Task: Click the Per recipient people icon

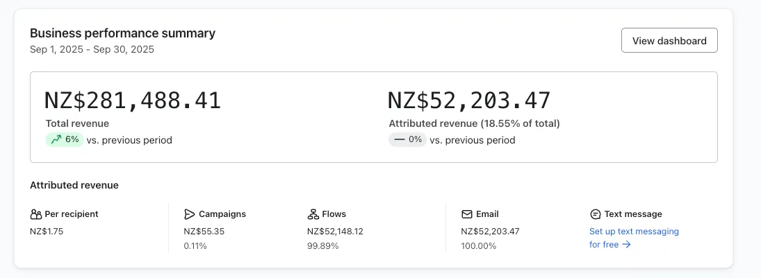Action: point(36,214)
